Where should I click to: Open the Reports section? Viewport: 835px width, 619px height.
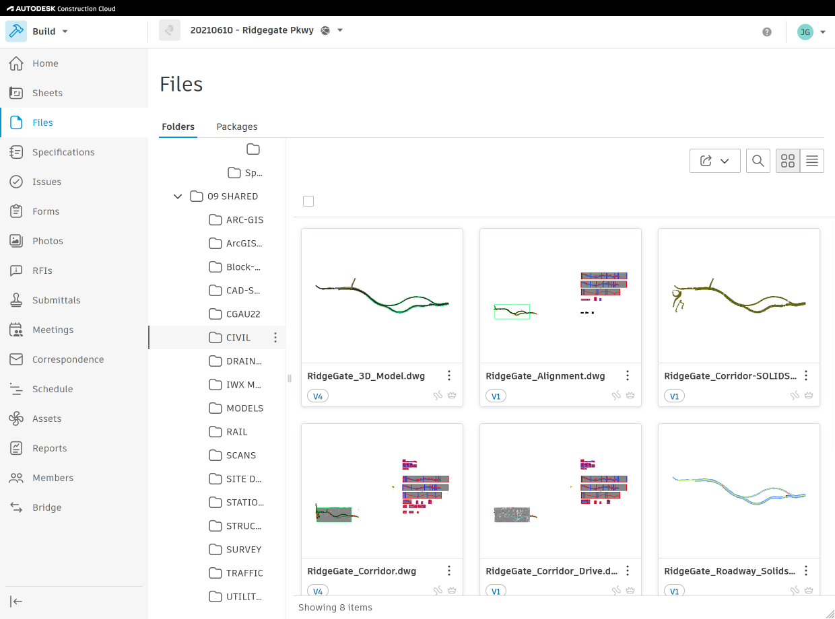tap(74, 448)
